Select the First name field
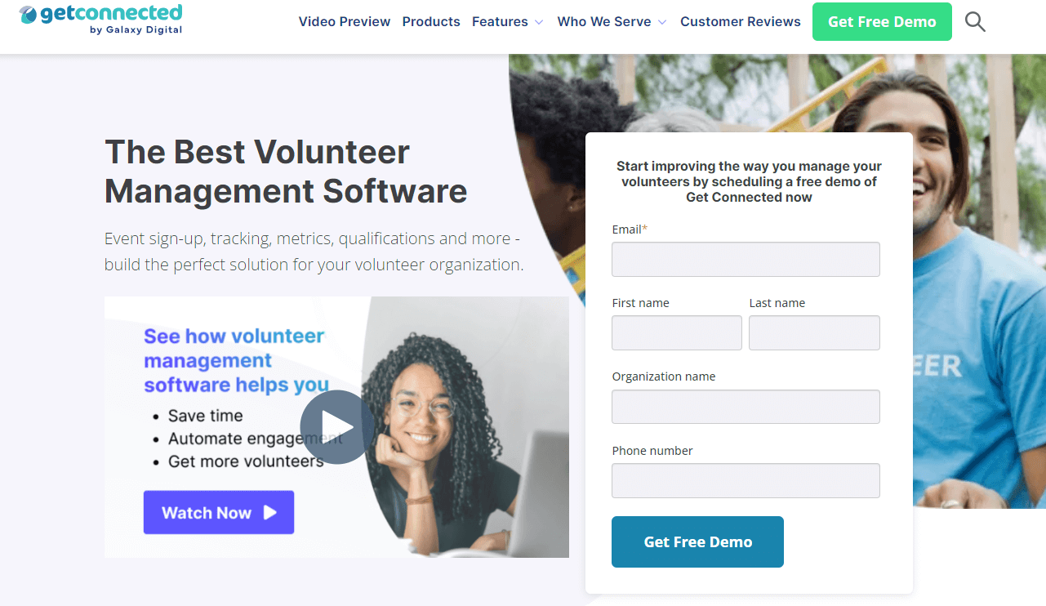 pyautogui.click(x=677, y=333)
